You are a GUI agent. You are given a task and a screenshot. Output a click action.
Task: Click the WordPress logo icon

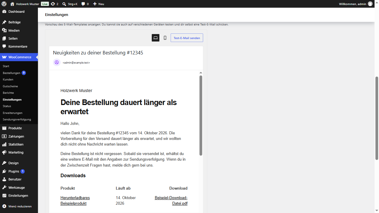pyautogui.click(x=4, y=4)
